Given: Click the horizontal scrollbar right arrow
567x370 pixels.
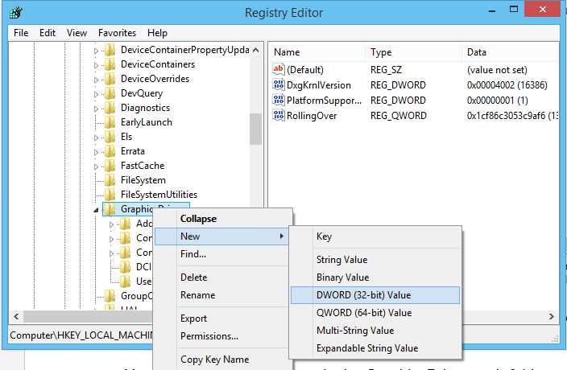Looking at the screenshot, I should pos(552,317).
